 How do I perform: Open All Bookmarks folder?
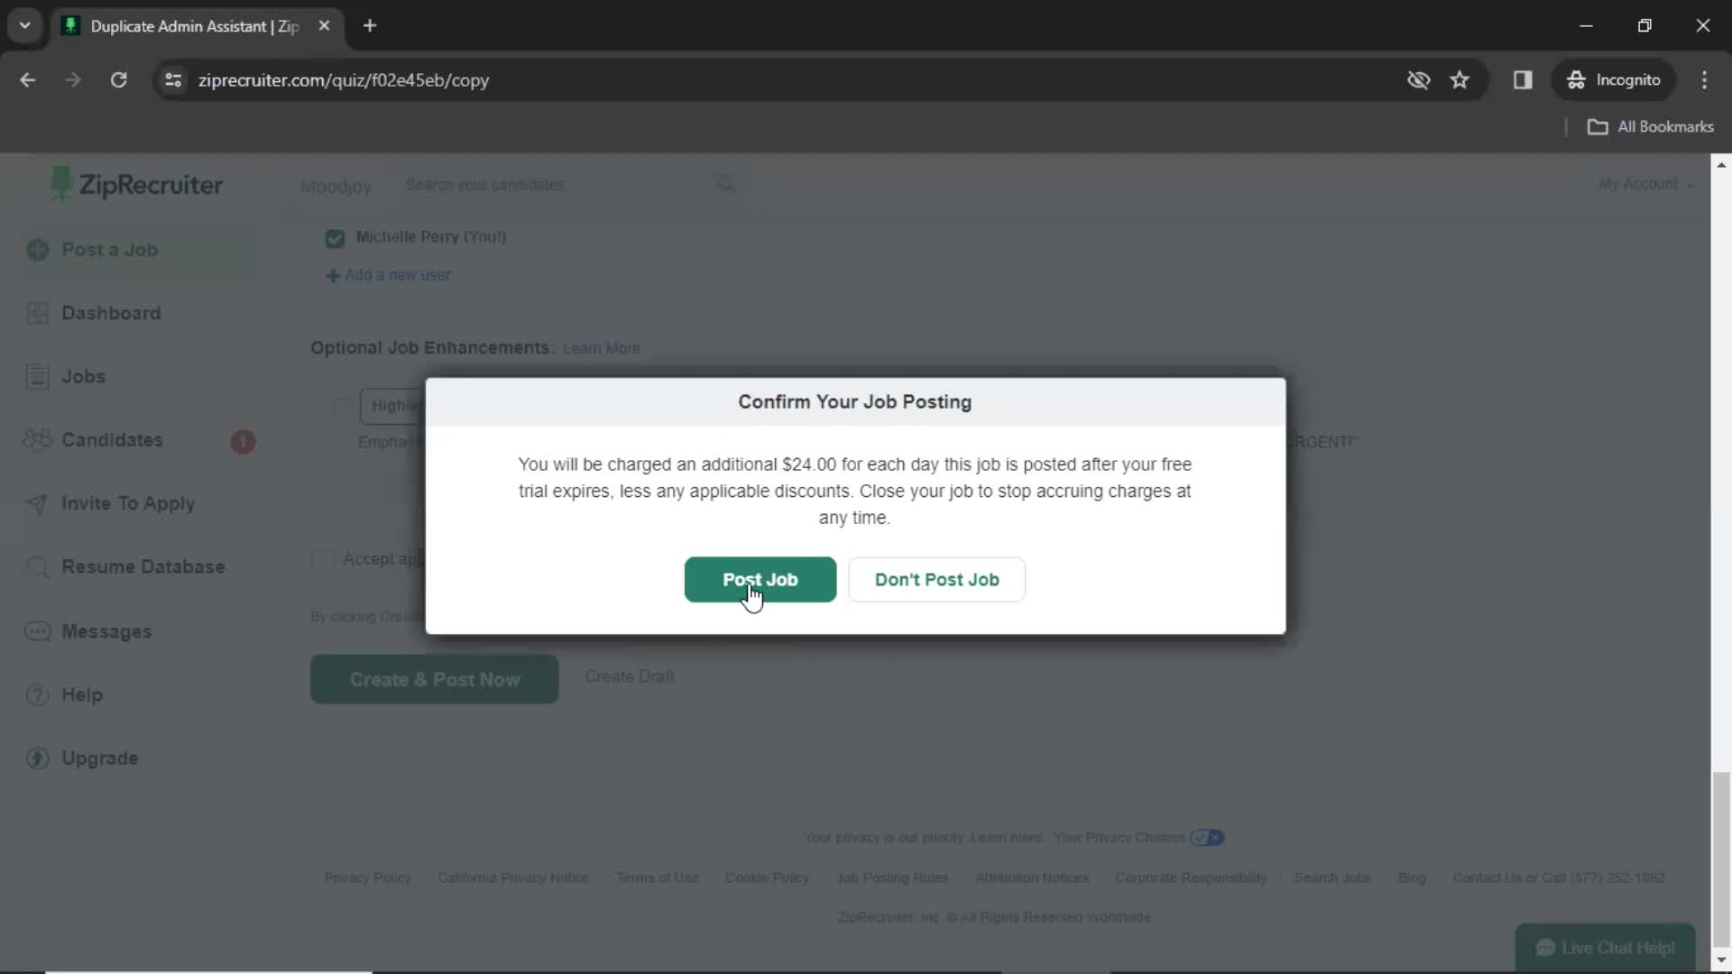coord(1650,127)
